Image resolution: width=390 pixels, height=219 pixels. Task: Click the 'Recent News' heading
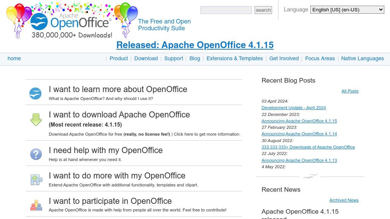[x=281, y=189]
